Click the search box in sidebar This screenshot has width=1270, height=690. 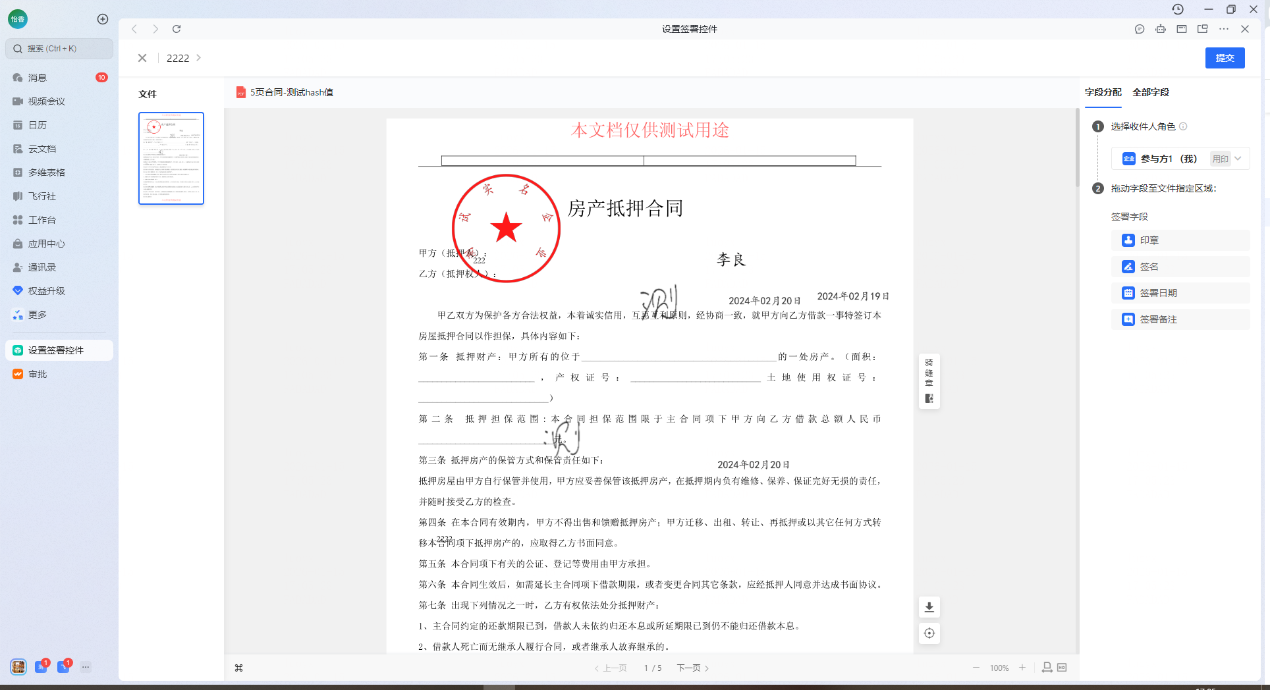59,49
